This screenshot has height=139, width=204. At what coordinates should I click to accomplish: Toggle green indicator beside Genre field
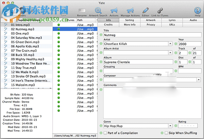[101, 126]
